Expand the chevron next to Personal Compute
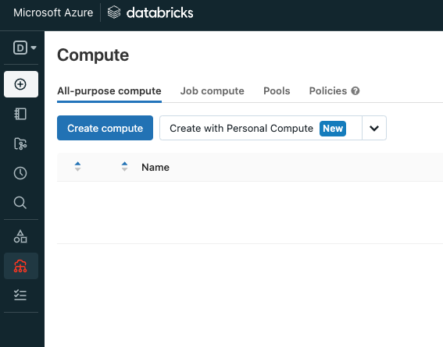Image resolution: width=443 pixels, height=347 pixels. pyautogui.click(x=374, y=128)
